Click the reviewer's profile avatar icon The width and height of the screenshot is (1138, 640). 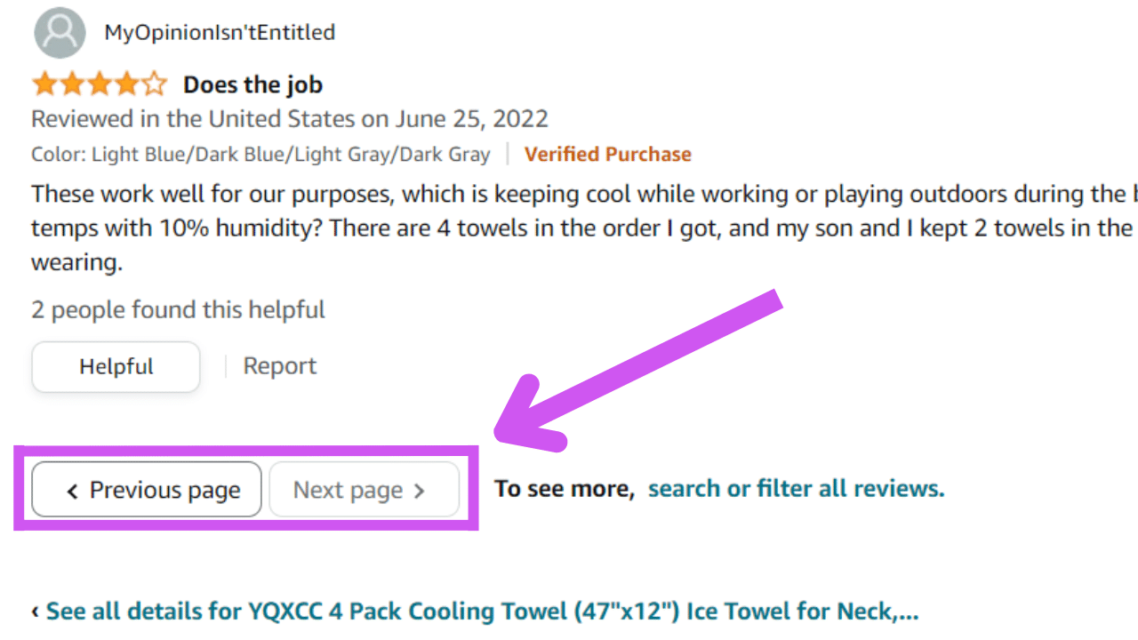[x=60, y=33]
